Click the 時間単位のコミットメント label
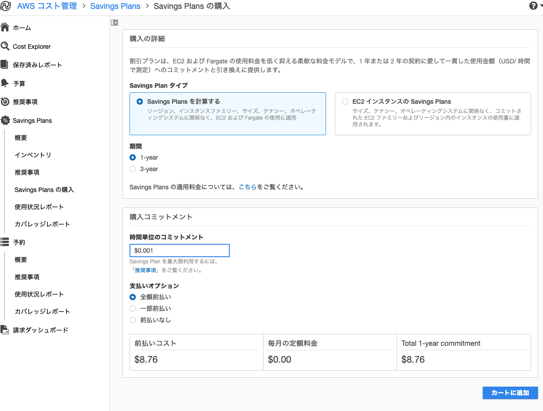This screenshot has height=411, width=543. click(x=166, y=237)
